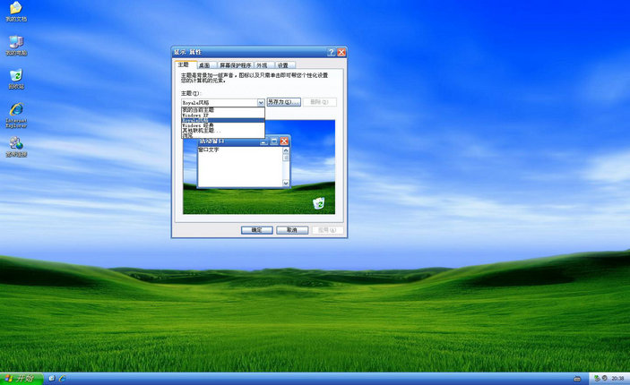Open the 设置 tab
Viewport: 630px width, 385px height.
coord(283,65)
